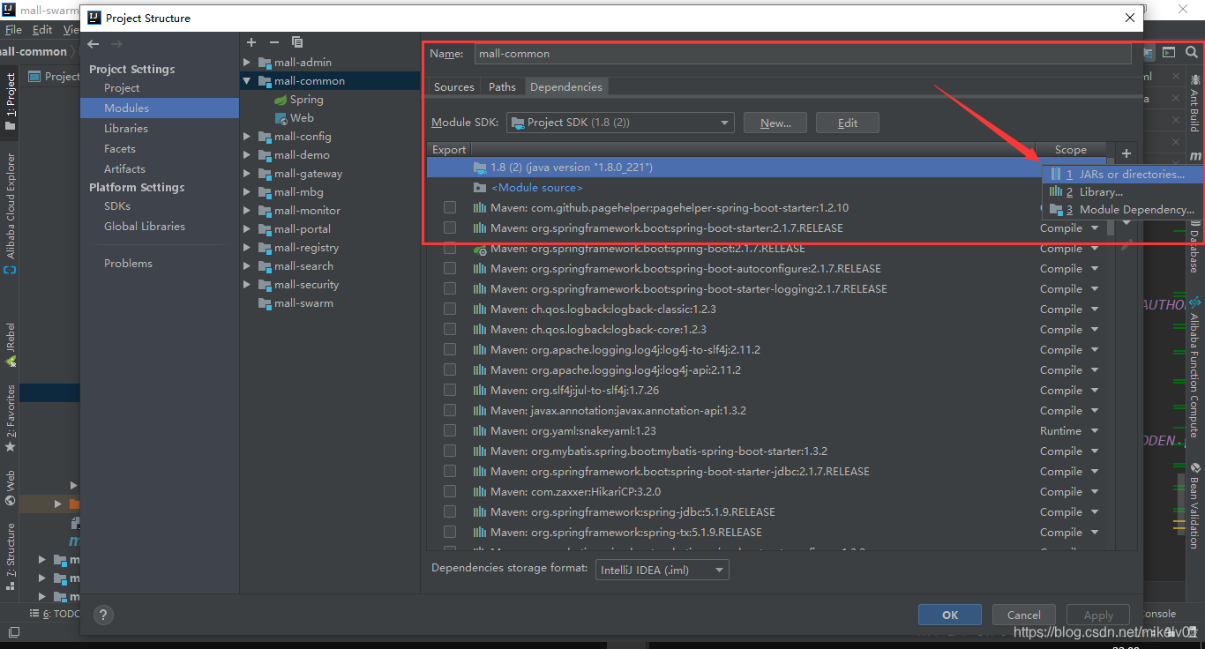Expand the mall-admin module
Image resolution: width=1205 pixels, height=649 pixels.
click(248, 63)
